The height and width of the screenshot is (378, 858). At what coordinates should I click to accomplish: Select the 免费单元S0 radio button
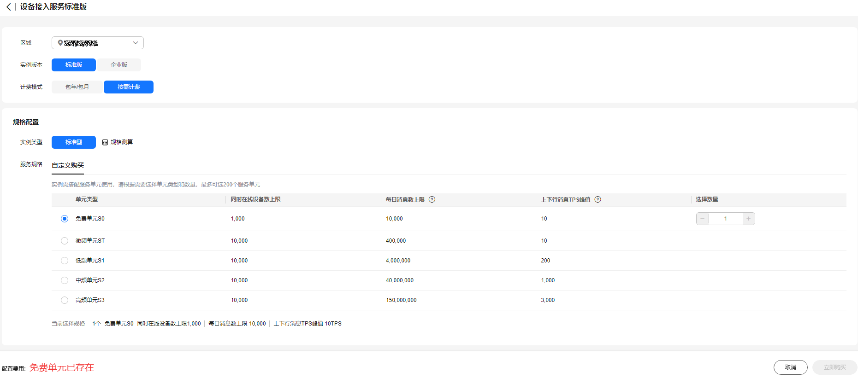click(x=65, y=219)
